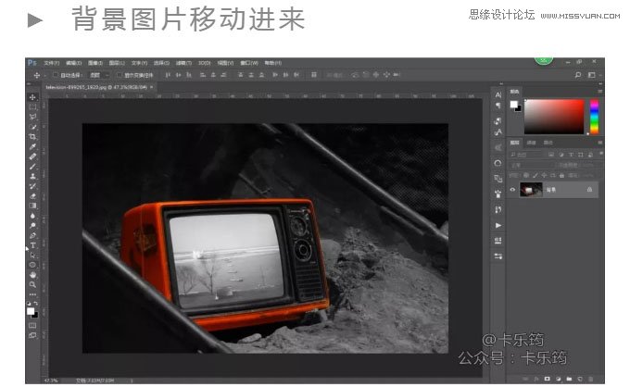The height and width of the screenshot is (387, 630).
Task: Select the Rectangular Marquee tool
Action: point(33,106)
